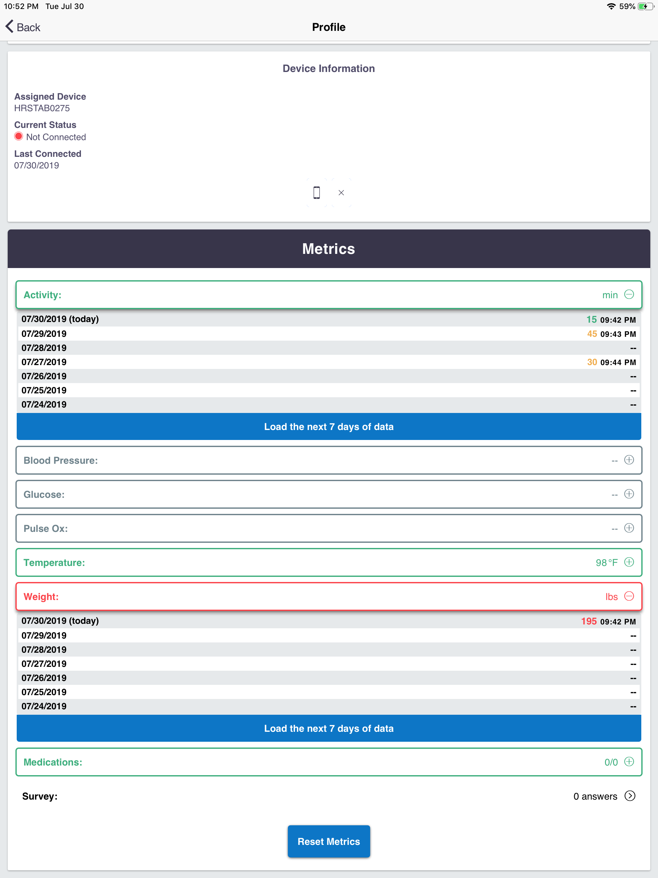Expand Temperature with the plus circle icon
The image size is (658, 878).
point(629,562)
